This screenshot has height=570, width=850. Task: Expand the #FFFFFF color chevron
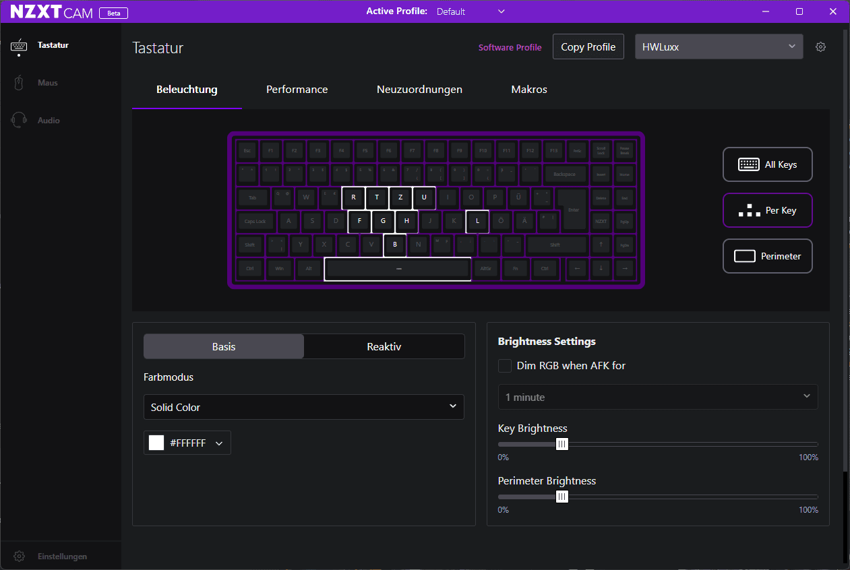coord(219,443)
